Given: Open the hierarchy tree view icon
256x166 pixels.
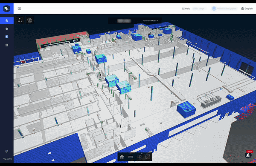Looking at the screenshot, I should (x=20, y=20).
